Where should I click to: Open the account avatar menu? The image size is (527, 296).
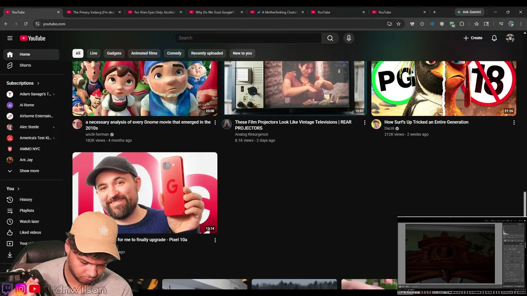510,38
